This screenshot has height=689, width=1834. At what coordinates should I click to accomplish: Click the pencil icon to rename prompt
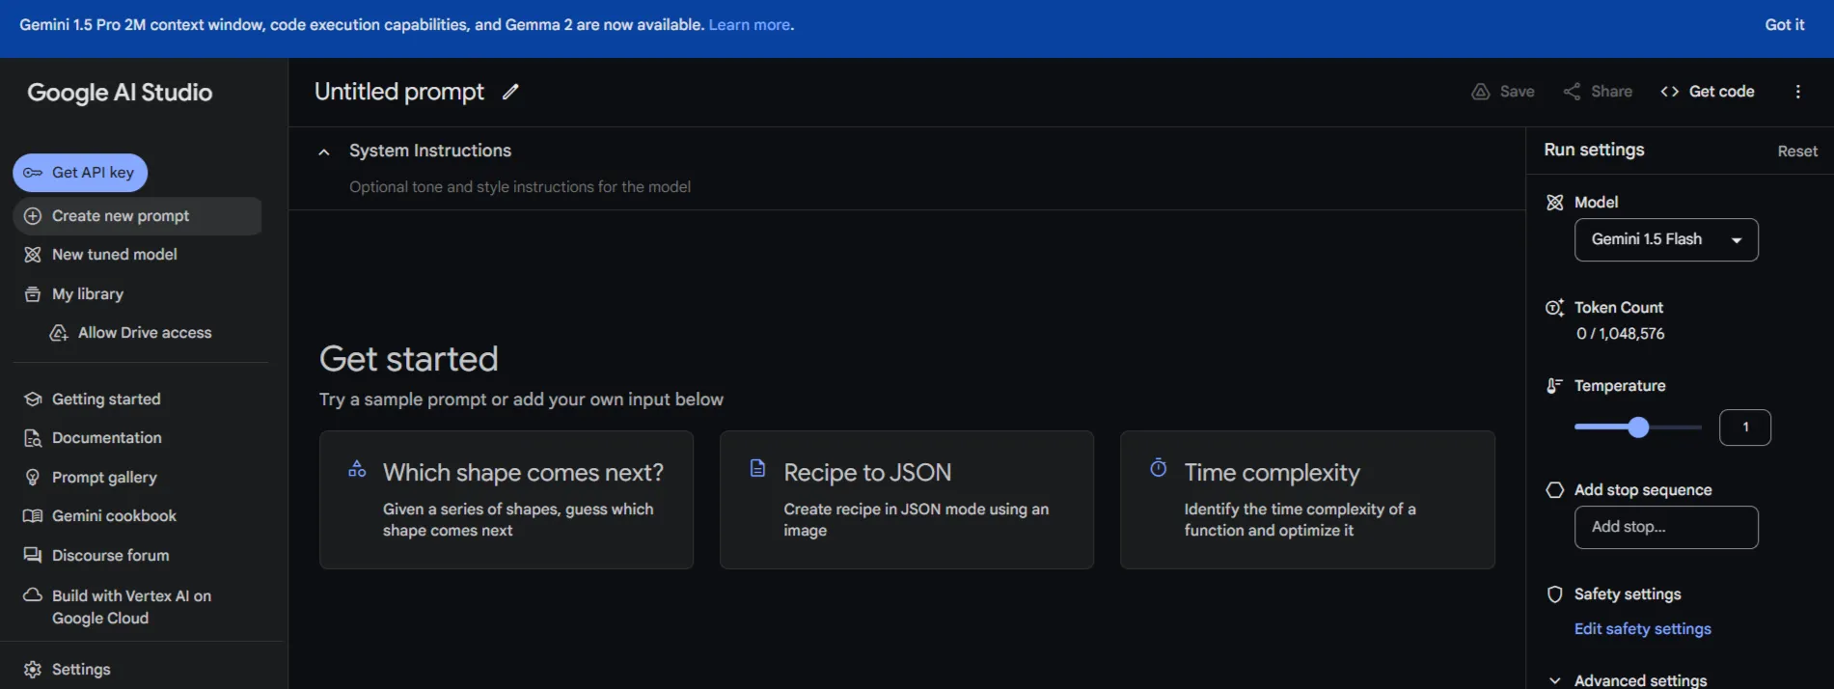pyautogui.click(x=510, y=92)
